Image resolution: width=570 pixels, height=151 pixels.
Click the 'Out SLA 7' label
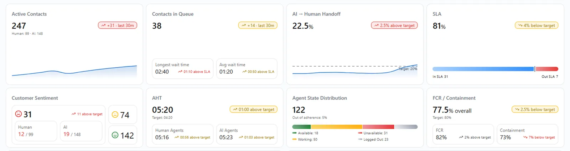click(550, 77)
